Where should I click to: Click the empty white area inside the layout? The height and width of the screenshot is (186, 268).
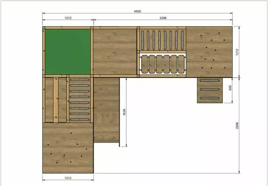(172, 131)
